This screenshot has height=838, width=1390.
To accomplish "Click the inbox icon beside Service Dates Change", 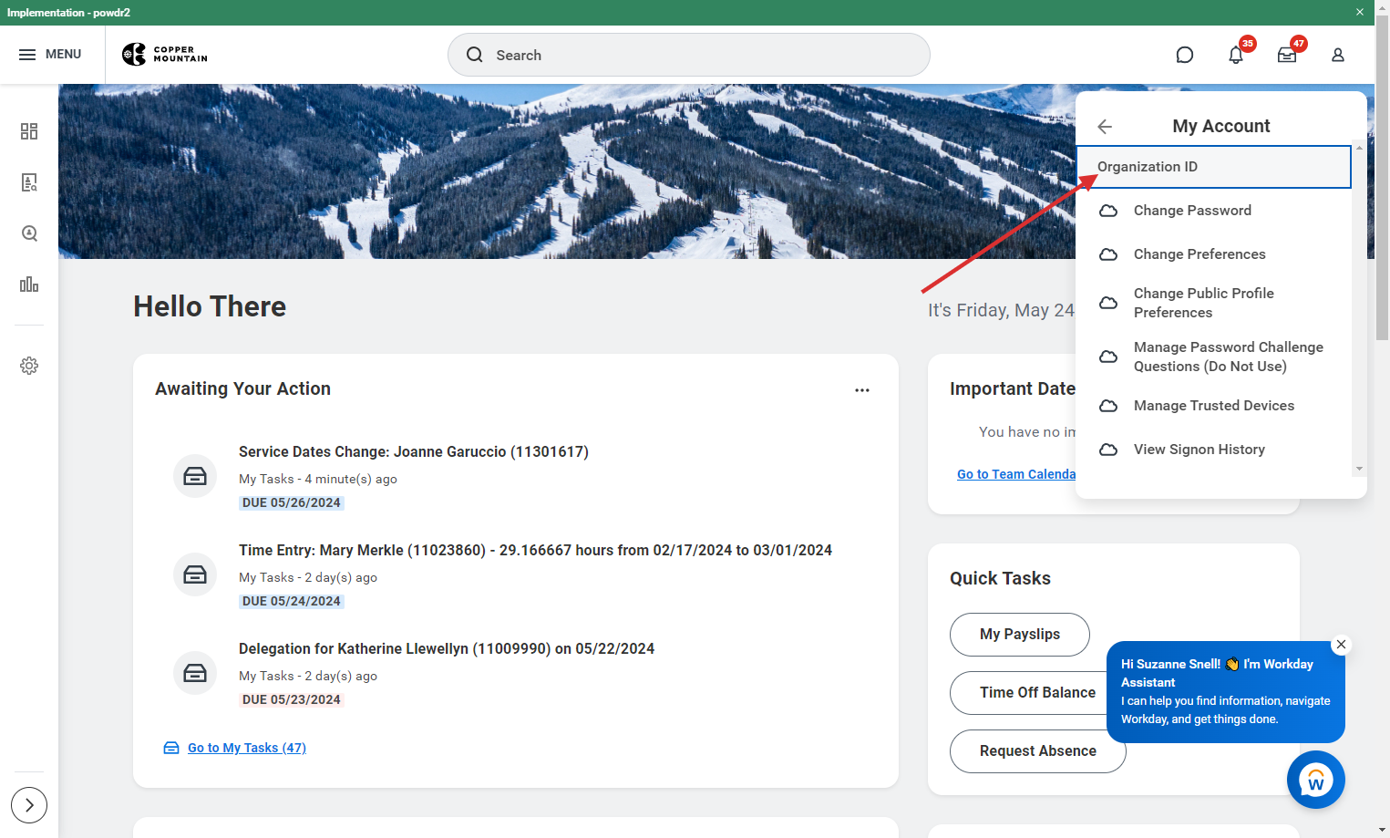I will tap(195, 476).
